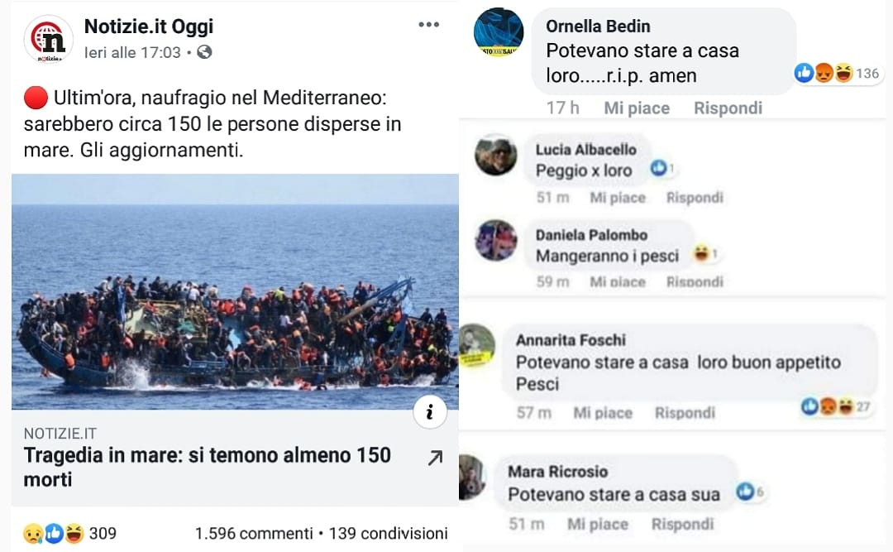Click Lucia Albacello's avatar
Image resolution: width=893 pixels, height=552 pixels.
(496, 155)
